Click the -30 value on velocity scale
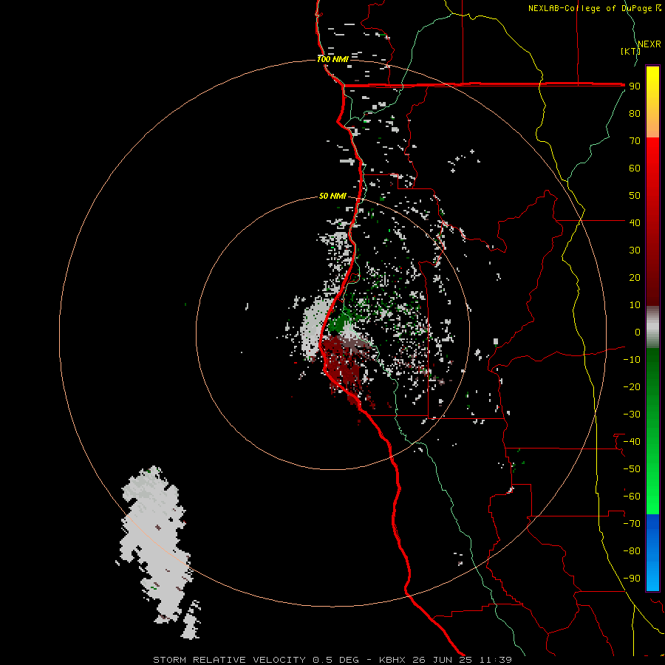Screen dimensions: 665x665 pos(632,415)
